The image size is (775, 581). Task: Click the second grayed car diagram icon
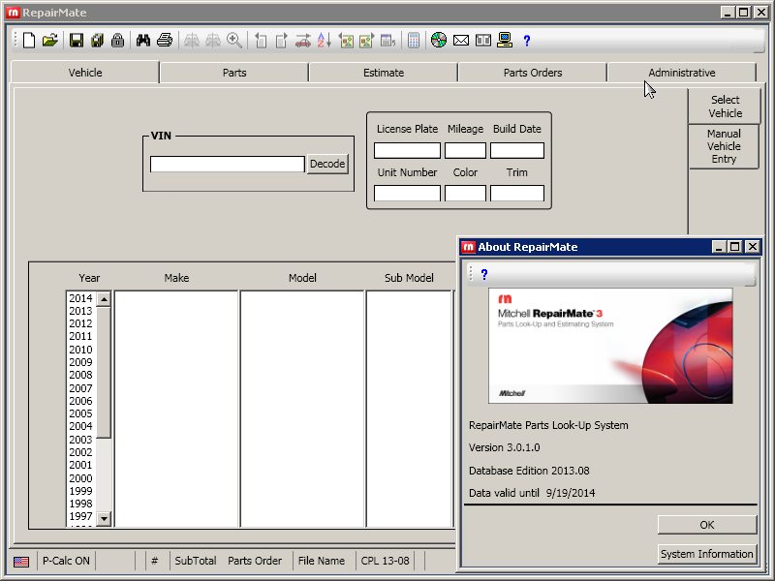point(213,40)
